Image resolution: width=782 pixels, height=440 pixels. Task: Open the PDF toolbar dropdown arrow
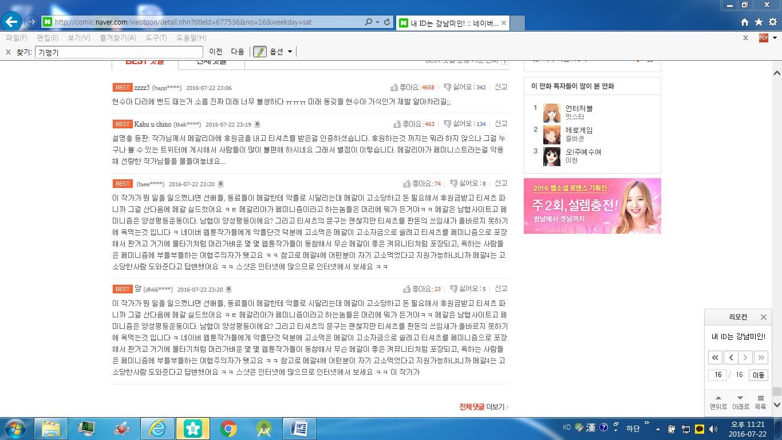(775, 38)
